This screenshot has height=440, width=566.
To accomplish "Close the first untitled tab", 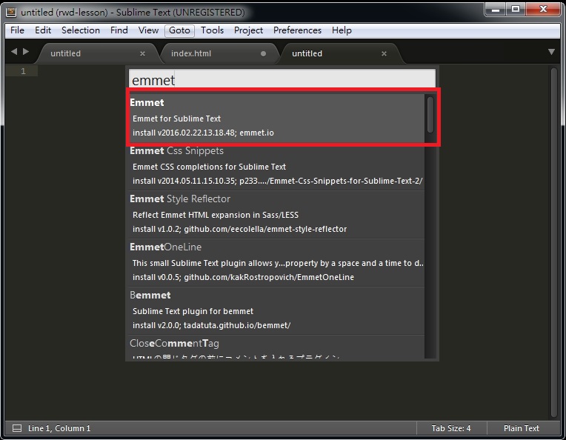I will (x=143, y=53).
